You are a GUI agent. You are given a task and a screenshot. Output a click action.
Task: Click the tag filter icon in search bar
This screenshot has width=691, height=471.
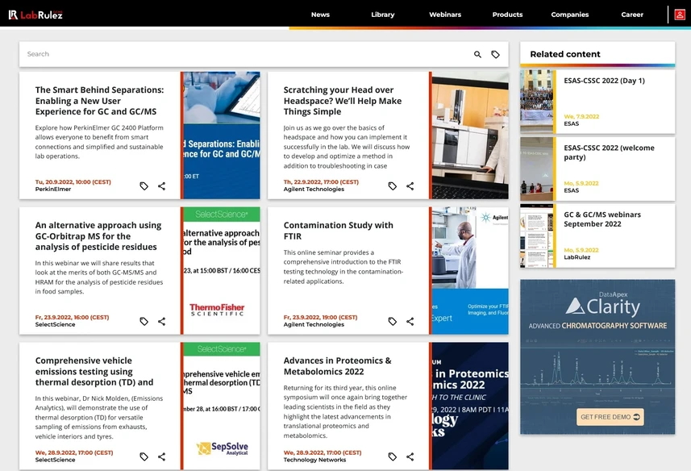pos(495,54)
